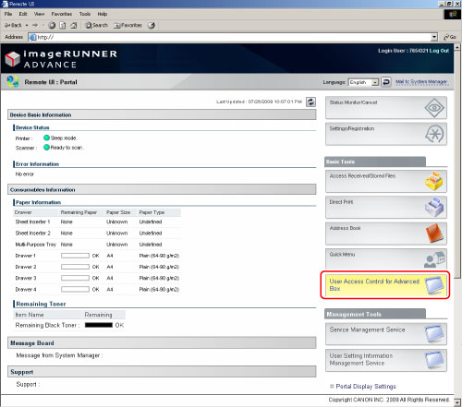Click the Portal Display Settings link
Viewport: 462px width, 407px height.
click(x=366, y=387)
